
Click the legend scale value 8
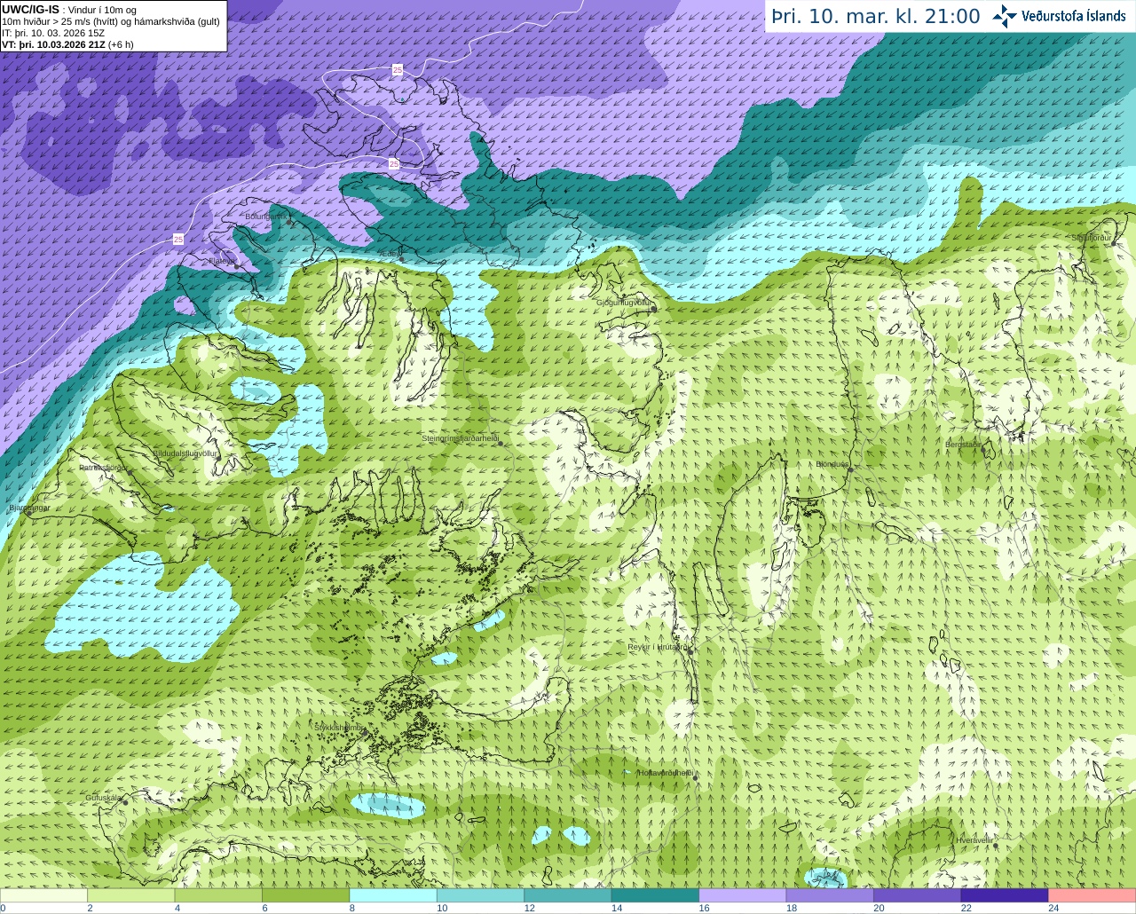click(351, 908)
